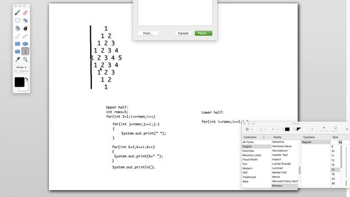Select the Bomb clear tool

tap(25, 28)
